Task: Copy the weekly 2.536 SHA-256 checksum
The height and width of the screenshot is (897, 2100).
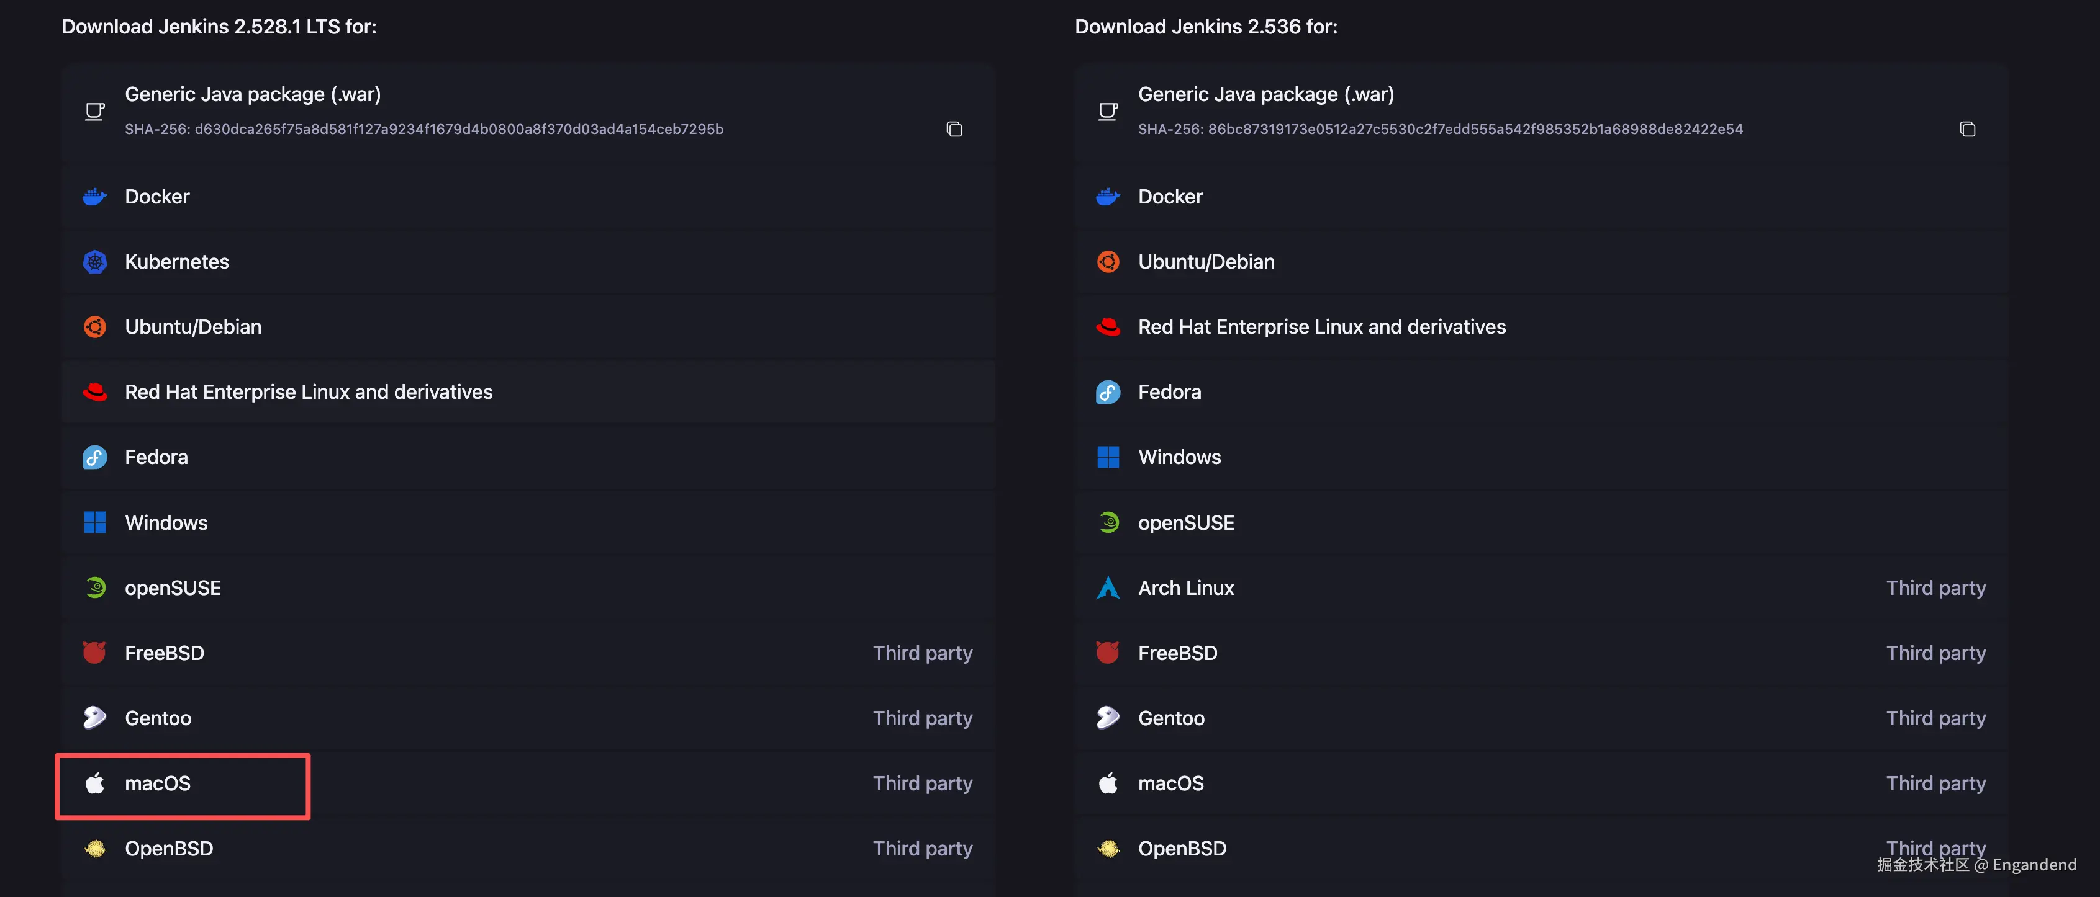Action: tap(1966, 129)
